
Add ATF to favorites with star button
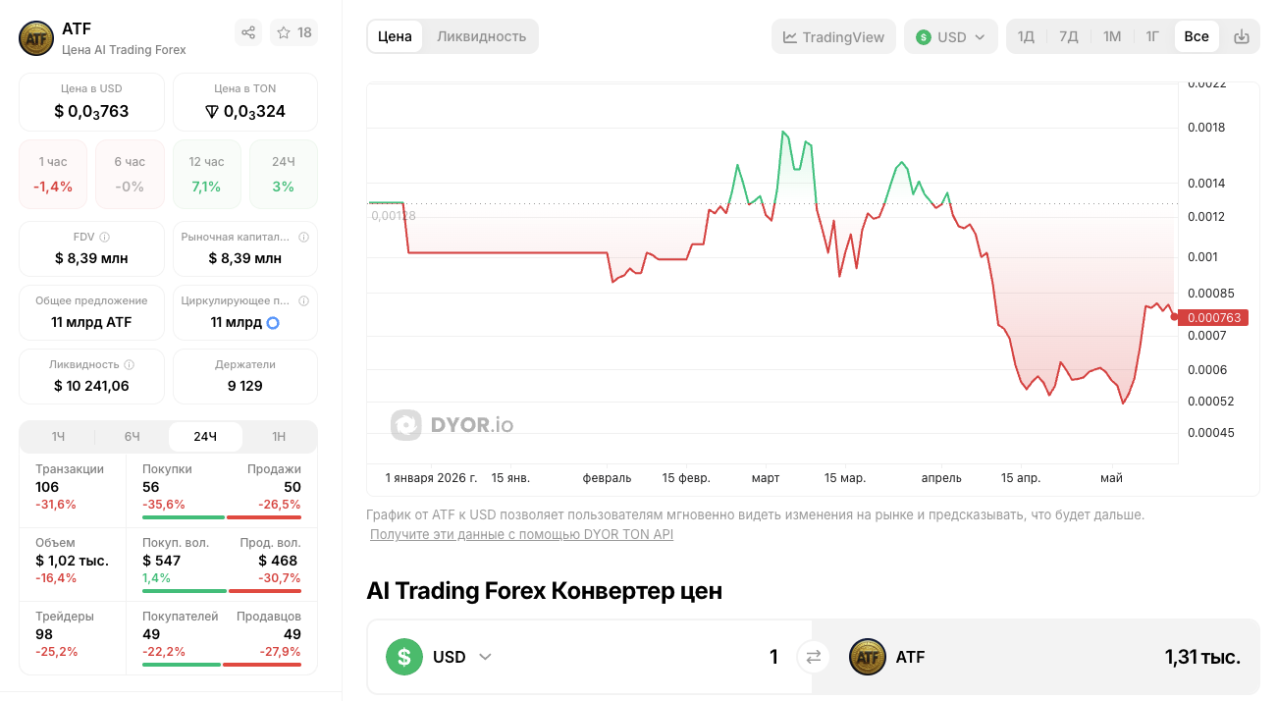294,32
